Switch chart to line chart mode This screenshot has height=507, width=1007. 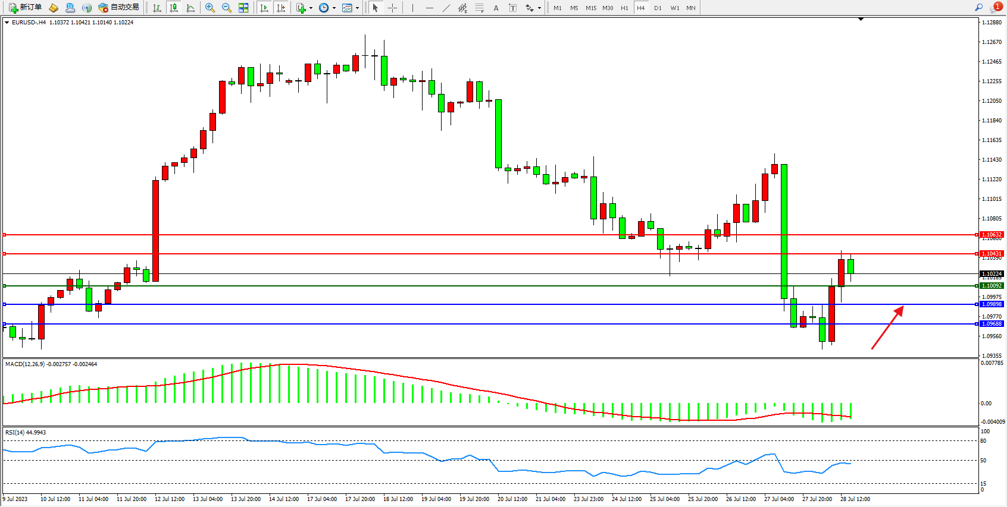pyautogui.click(x=190, y=8)
